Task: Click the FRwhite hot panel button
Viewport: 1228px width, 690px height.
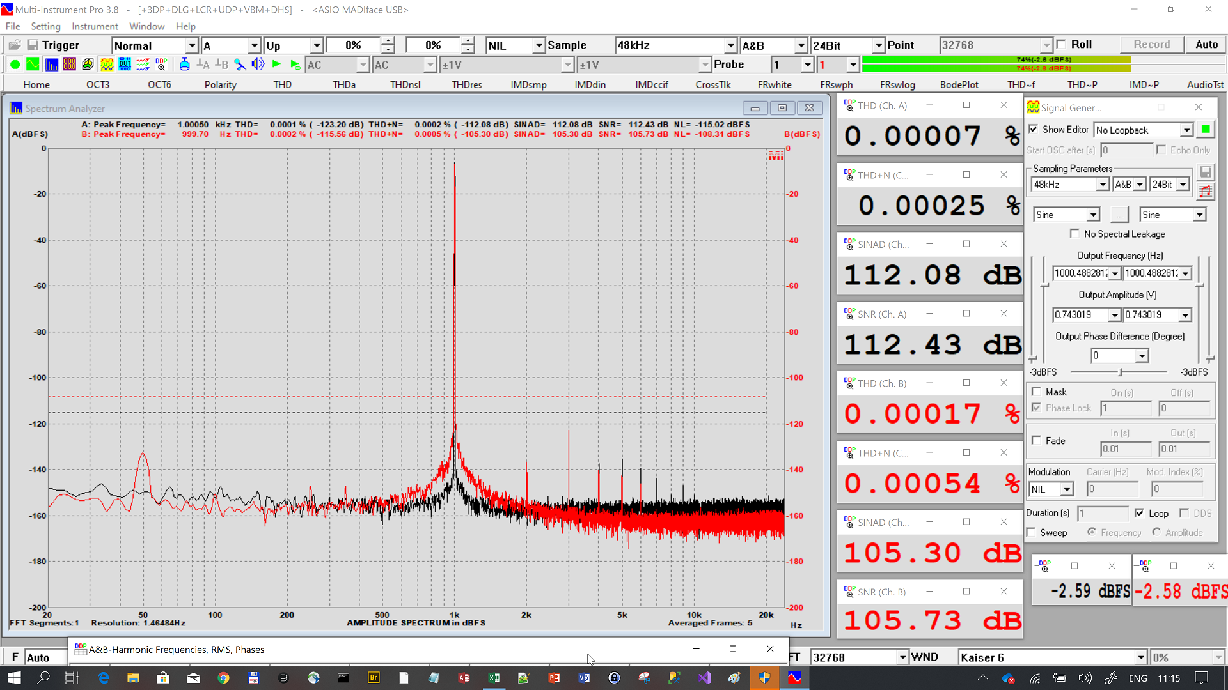Action: point(775,84)
